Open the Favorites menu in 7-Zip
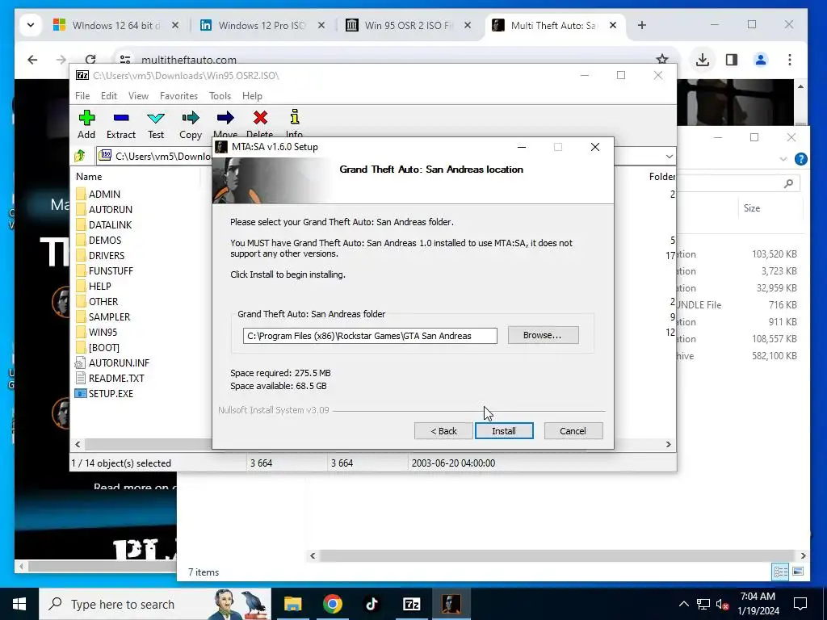Viewport: 827px width, 620px height. 178,96
